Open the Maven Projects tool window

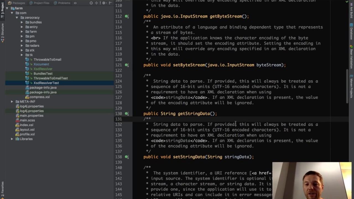click(x=352, y=87)
